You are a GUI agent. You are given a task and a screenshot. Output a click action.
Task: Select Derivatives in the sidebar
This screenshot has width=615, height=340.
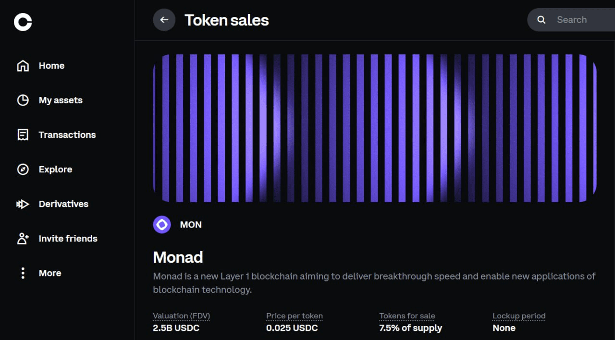63,204
